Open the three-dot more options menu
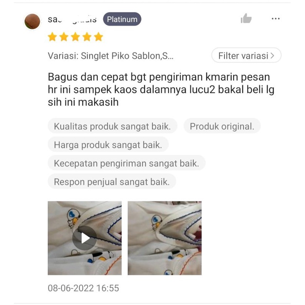This screenshot has width=305, height=305. 276,19
